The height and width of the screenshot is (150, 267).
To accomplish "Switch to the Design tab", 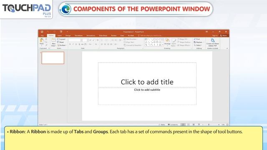I will click(x=68, y=36).
